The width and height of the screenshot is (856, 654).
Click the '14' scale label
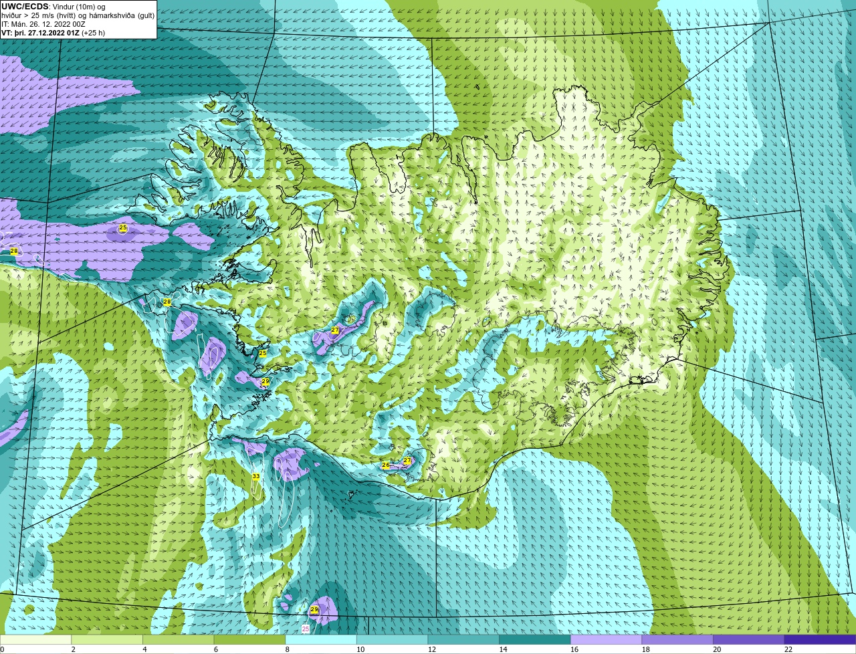(x=503, y=649)
